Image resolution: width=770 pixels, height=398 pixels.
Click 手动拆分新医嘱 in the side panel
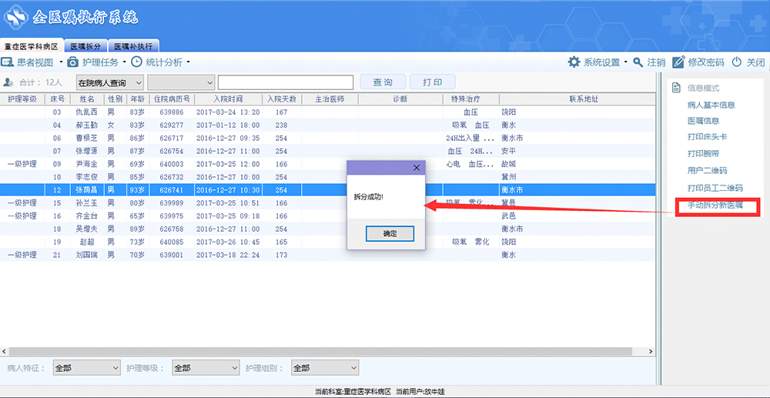pyautogui.click(x=715, y=205)
